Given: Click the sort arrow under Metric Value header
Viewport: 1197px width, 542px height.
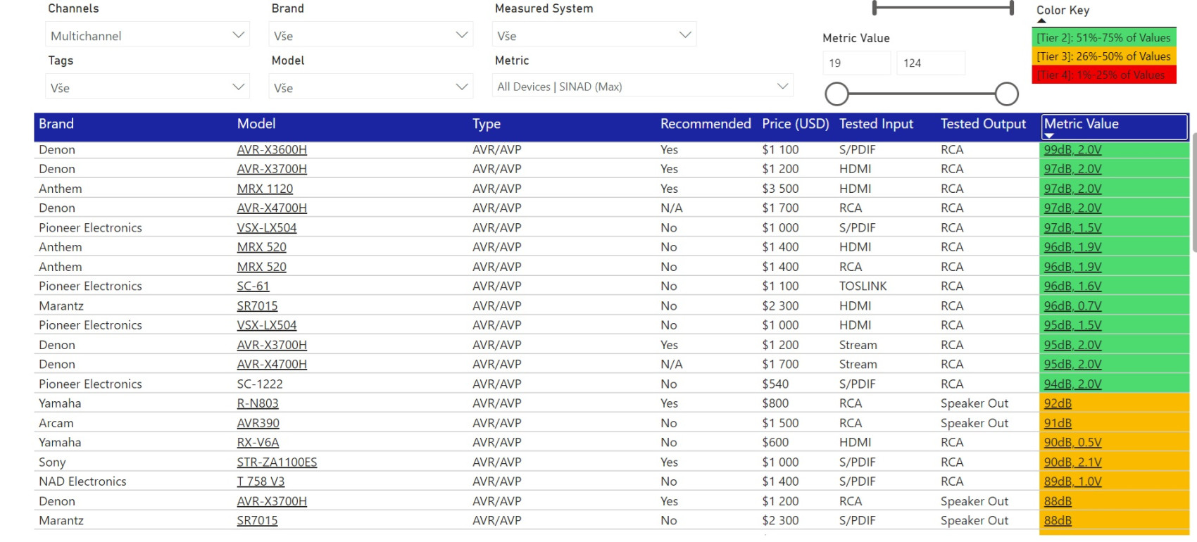Looking at the screenshot, I should [x=1049, y=136].
